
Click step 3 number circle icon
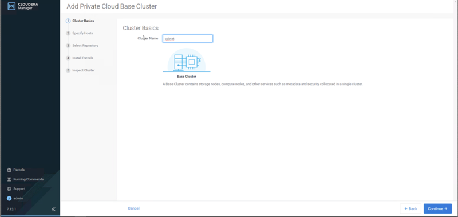pyautogui.click(x=68, y=46)
